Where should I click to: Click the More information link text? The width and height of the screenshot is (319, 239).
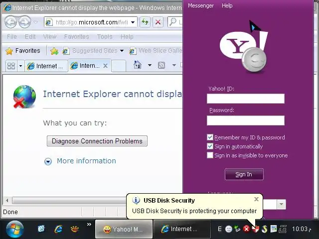point(86,161)
